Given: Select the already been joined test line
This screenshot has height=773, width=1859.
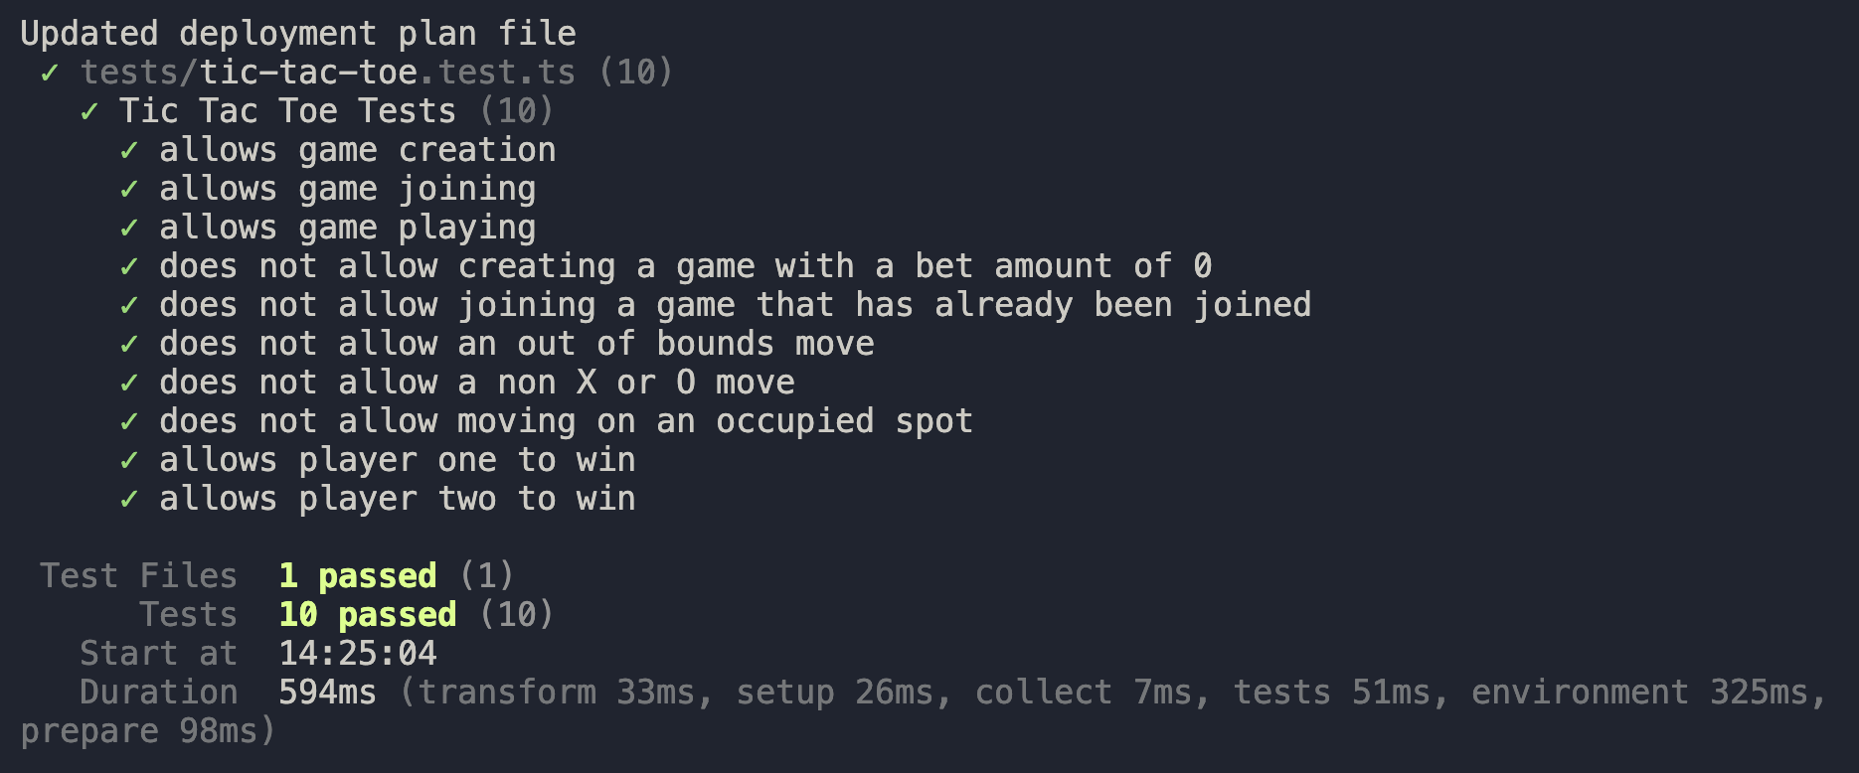Looking at the screenshot, I should pyautogui.click(x=735, y=305).
